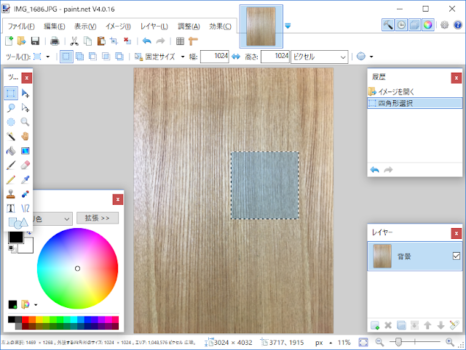The image size is (466, 350).
Task: Toggle the Layers window button
Action: pos(414,25)
